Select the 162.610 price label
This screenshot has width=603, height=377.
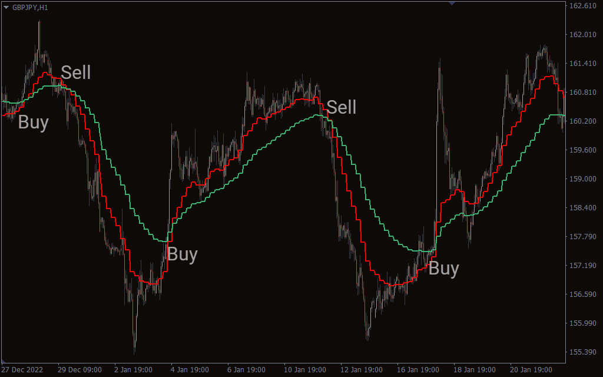pyautogui.click(x=582, y=6)
